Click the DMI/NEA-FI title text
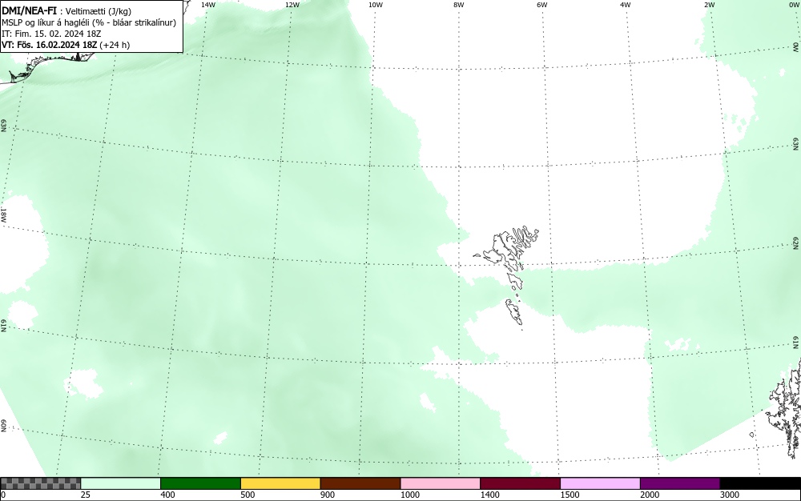Viewport: 801px width, 501px height. (29, 11)
